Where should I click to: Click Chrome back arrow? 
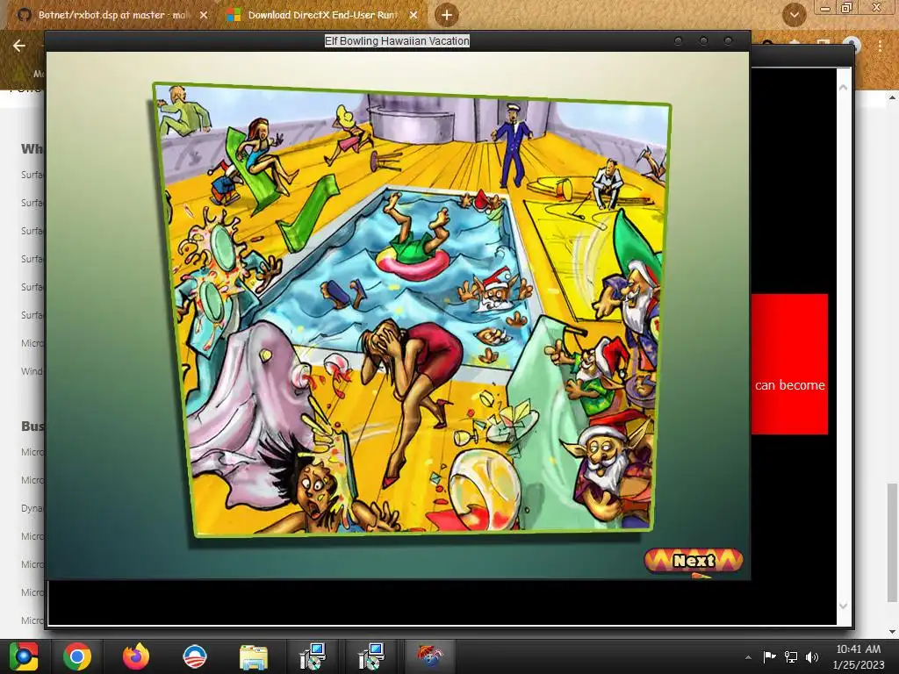(19, 46)
